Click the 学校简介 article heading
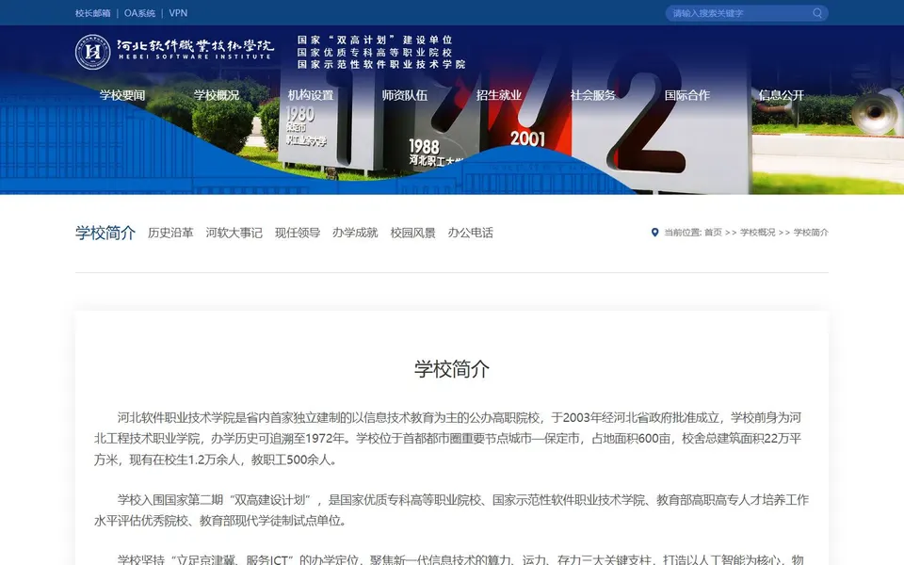Viewport: 904px width, 565px height. point(452,369)
